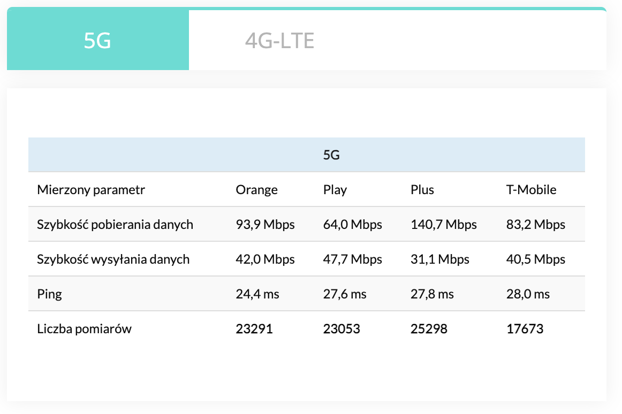Click the 5G table title header
This screenshot has height=414, width=622.
(x=331, y=155)
